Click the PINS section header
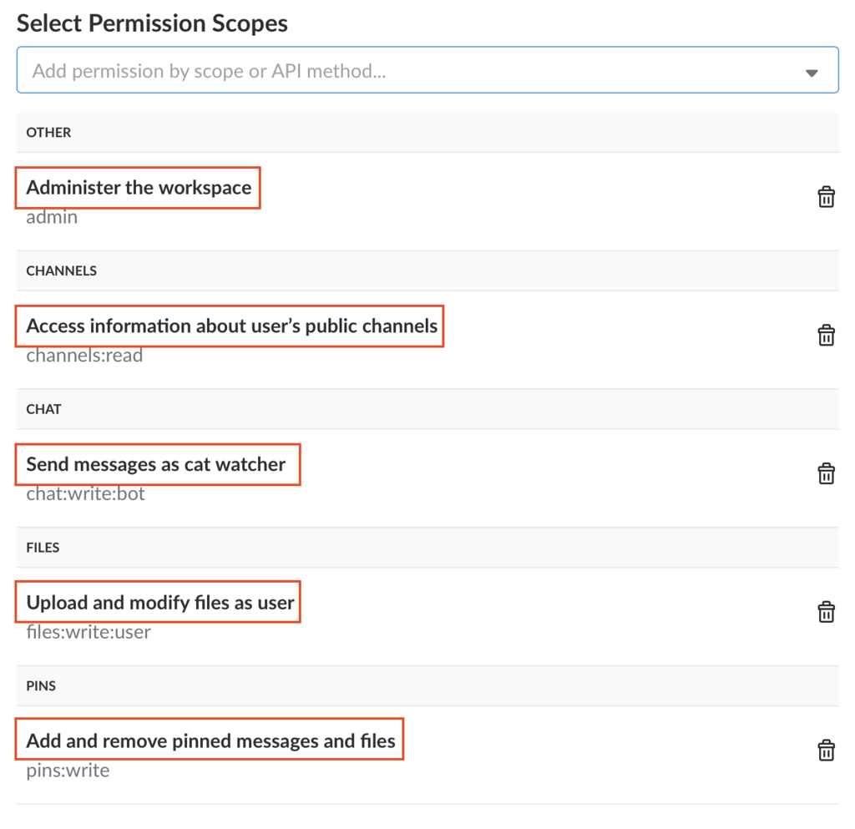Viewport: 855px width, 829px height. point(41,685)
